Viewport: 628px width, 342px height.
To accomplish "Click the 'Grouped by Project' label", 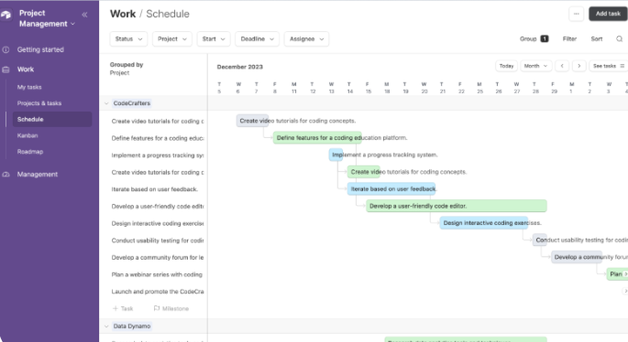I will click(x=127, y=69).
